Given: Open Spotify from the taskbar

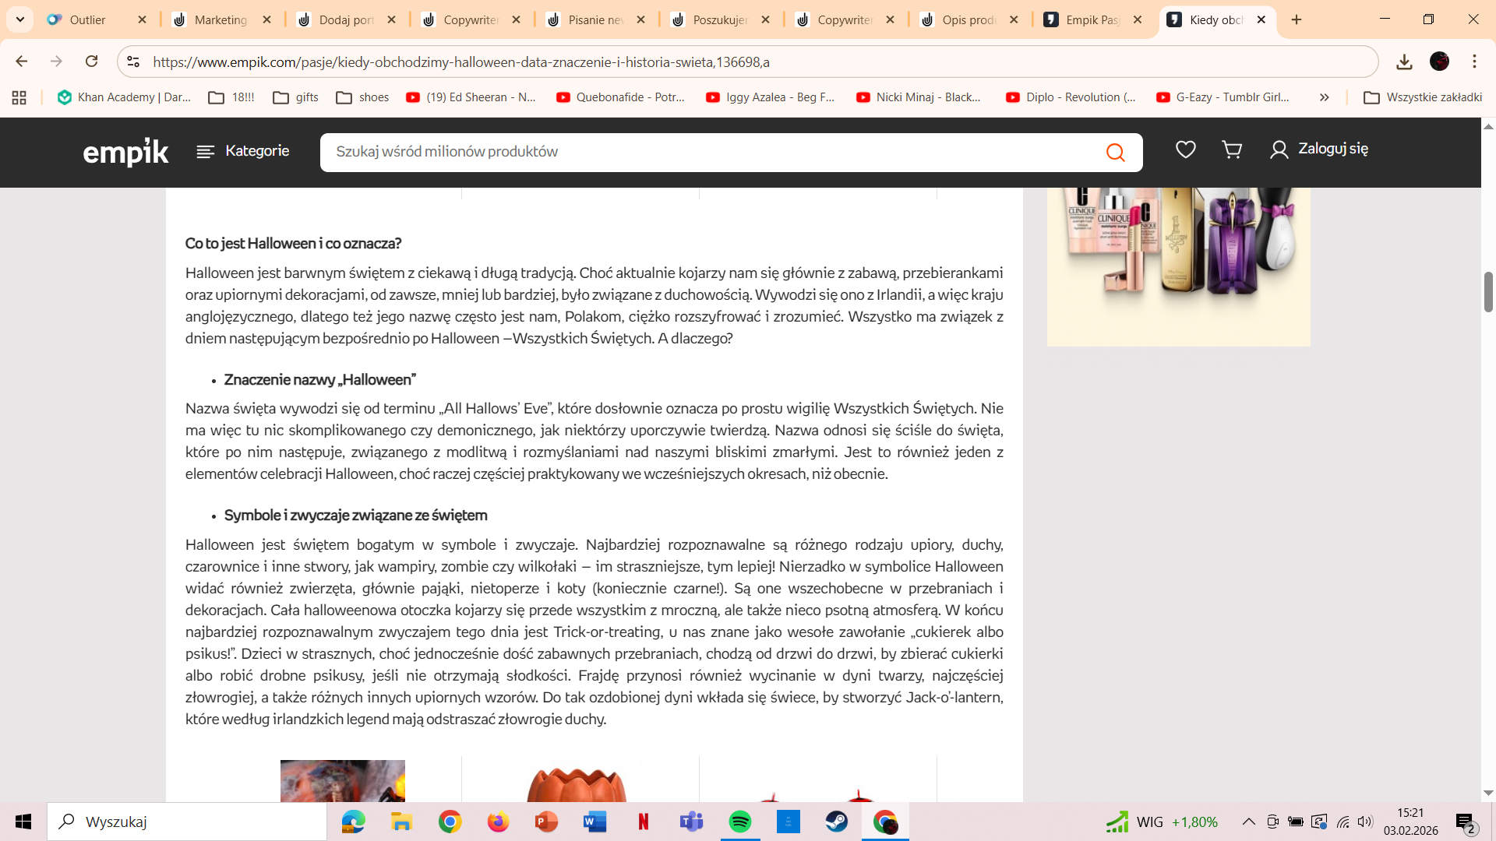Looking at the screenshot, I should [x=739, y=822].
